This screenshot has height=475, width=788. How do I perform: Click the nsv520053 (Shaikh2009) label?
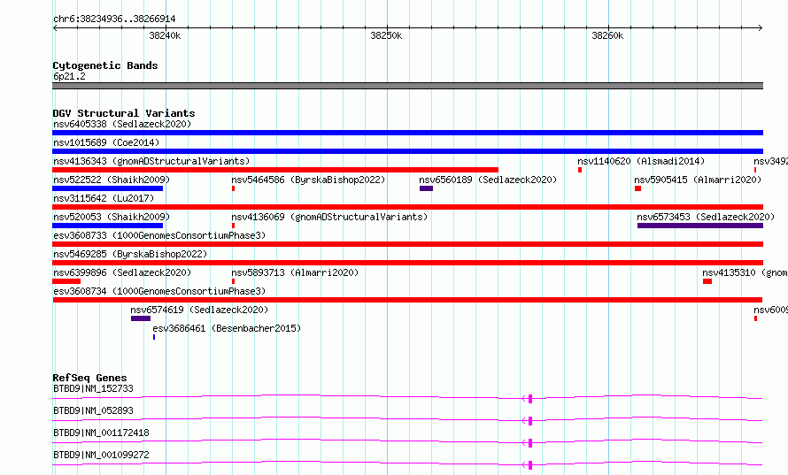[112, 217]
